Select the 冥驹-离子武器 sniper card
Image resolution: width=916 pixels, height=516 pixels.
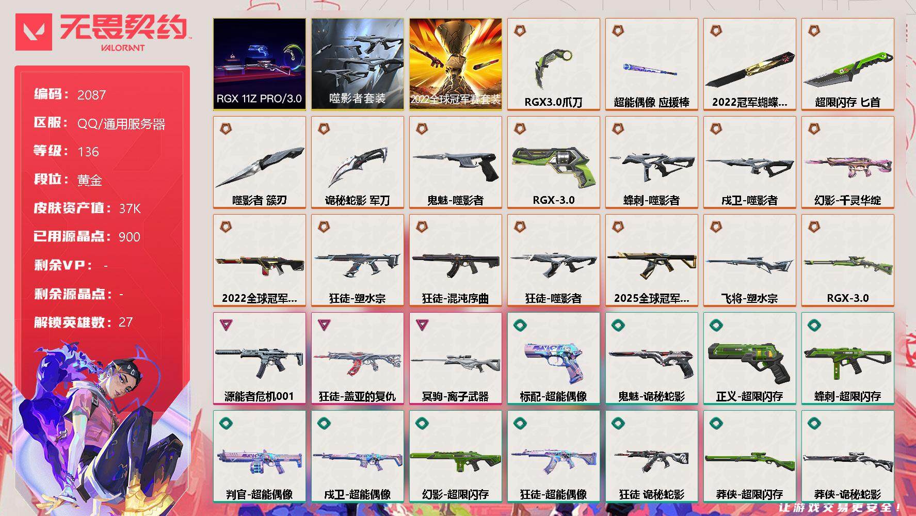pyautogui.click(x=455, y=358)
